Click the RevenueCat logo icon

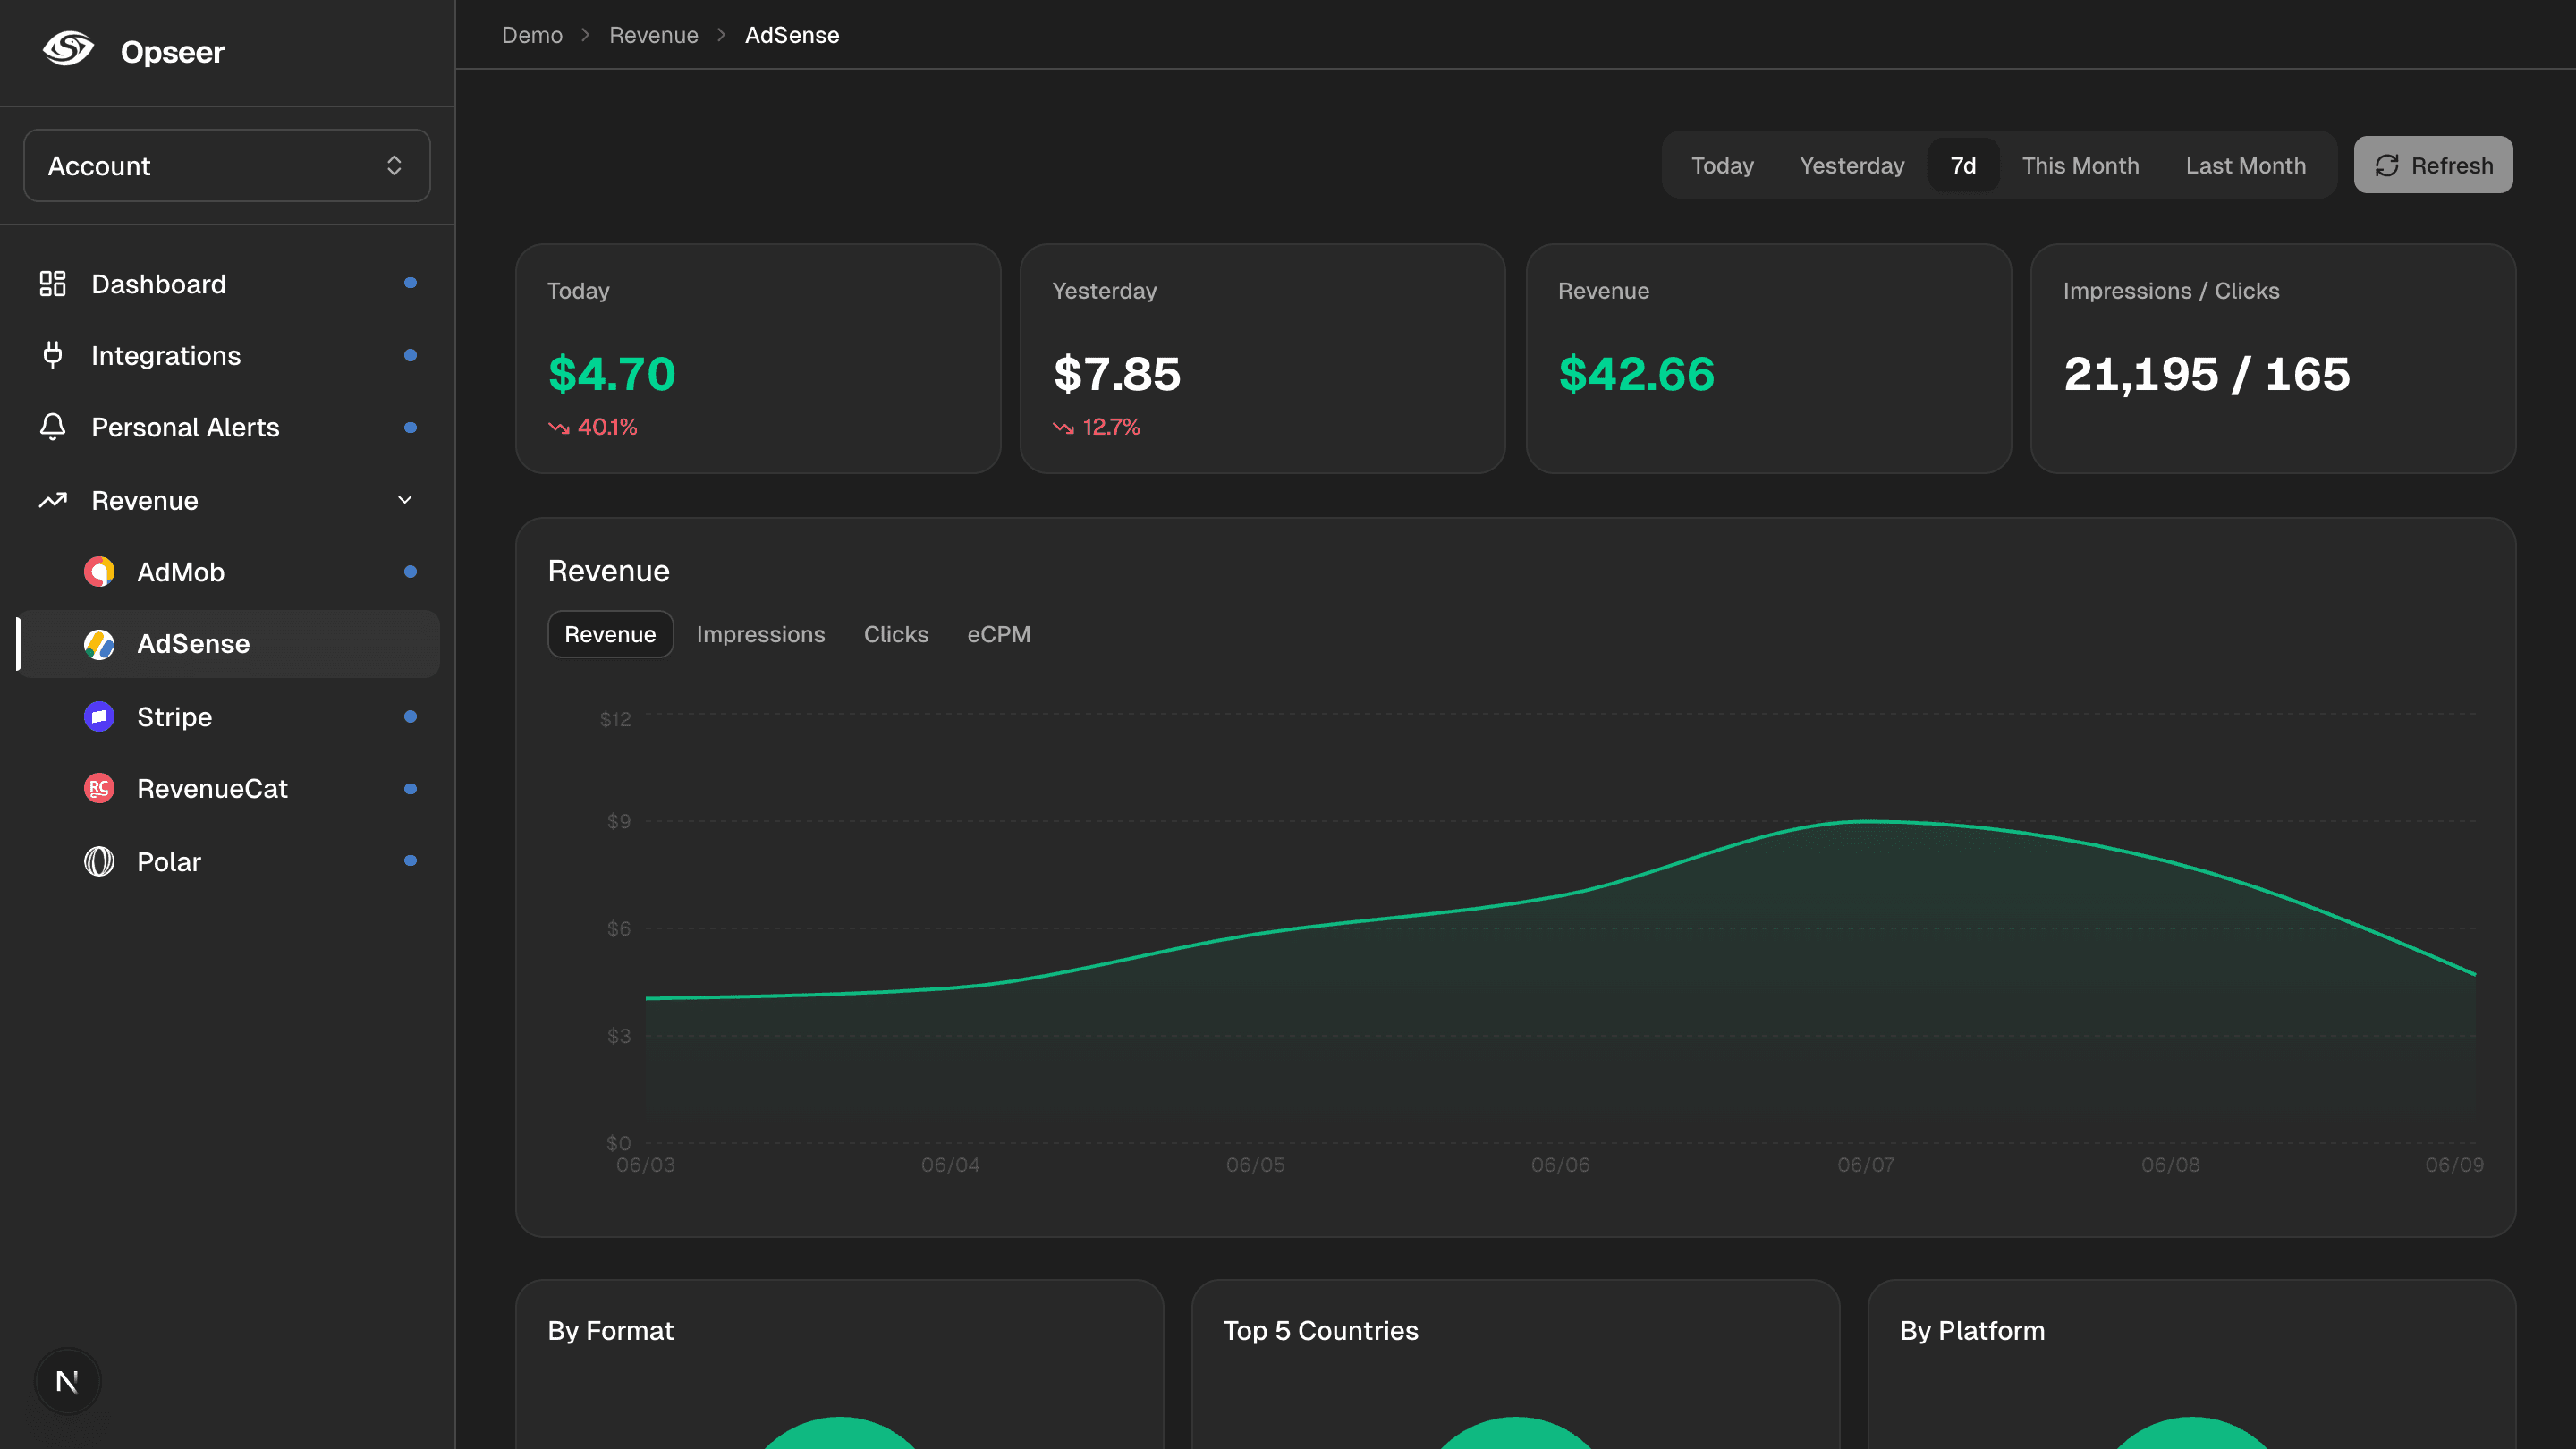click(x=99, y=788)
